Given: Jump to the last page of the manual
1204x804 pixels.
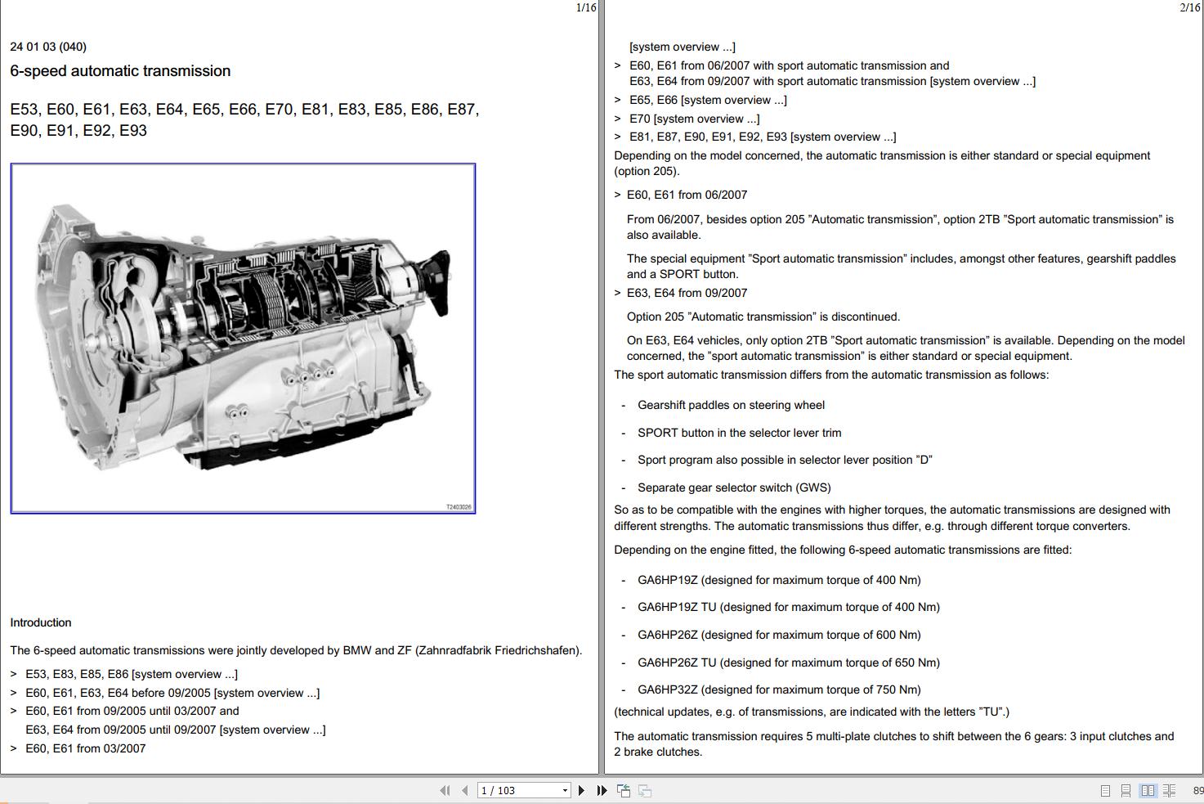Looking at the screenshot, I should 602,790.
